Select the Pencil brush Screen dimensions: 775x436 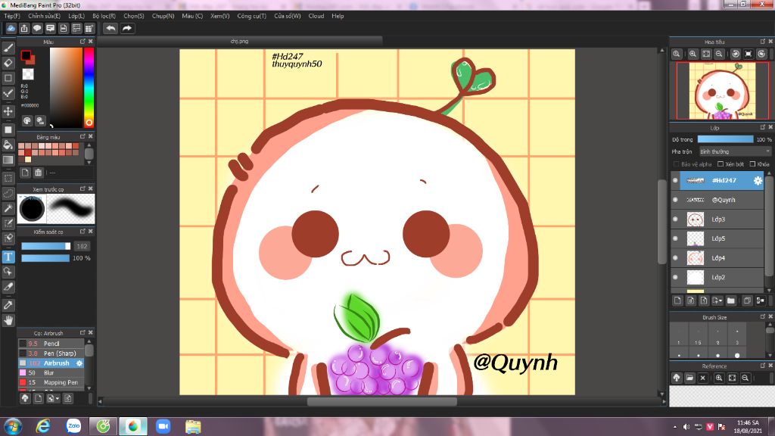click(x=51, y=344)
